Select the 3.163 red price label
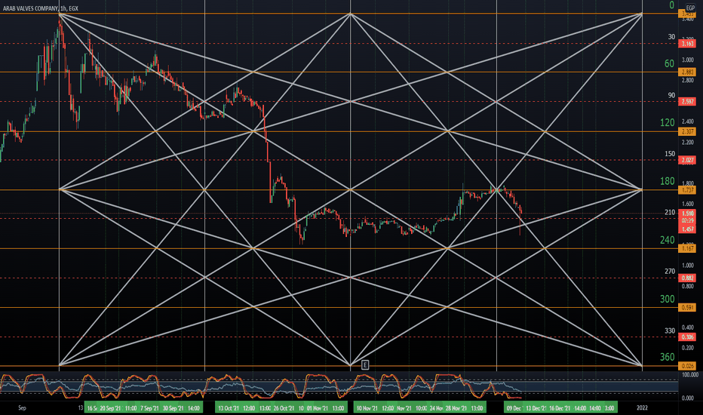This screenshot has width=703, height=415. point(687,44)
